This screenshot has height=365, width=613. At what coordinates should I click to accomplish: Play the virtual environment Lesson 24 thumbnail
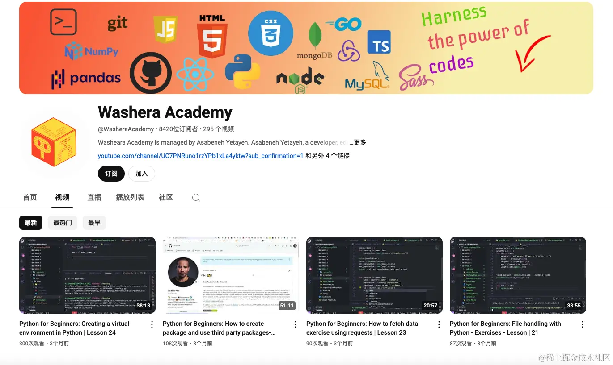[x=88, y=275]
